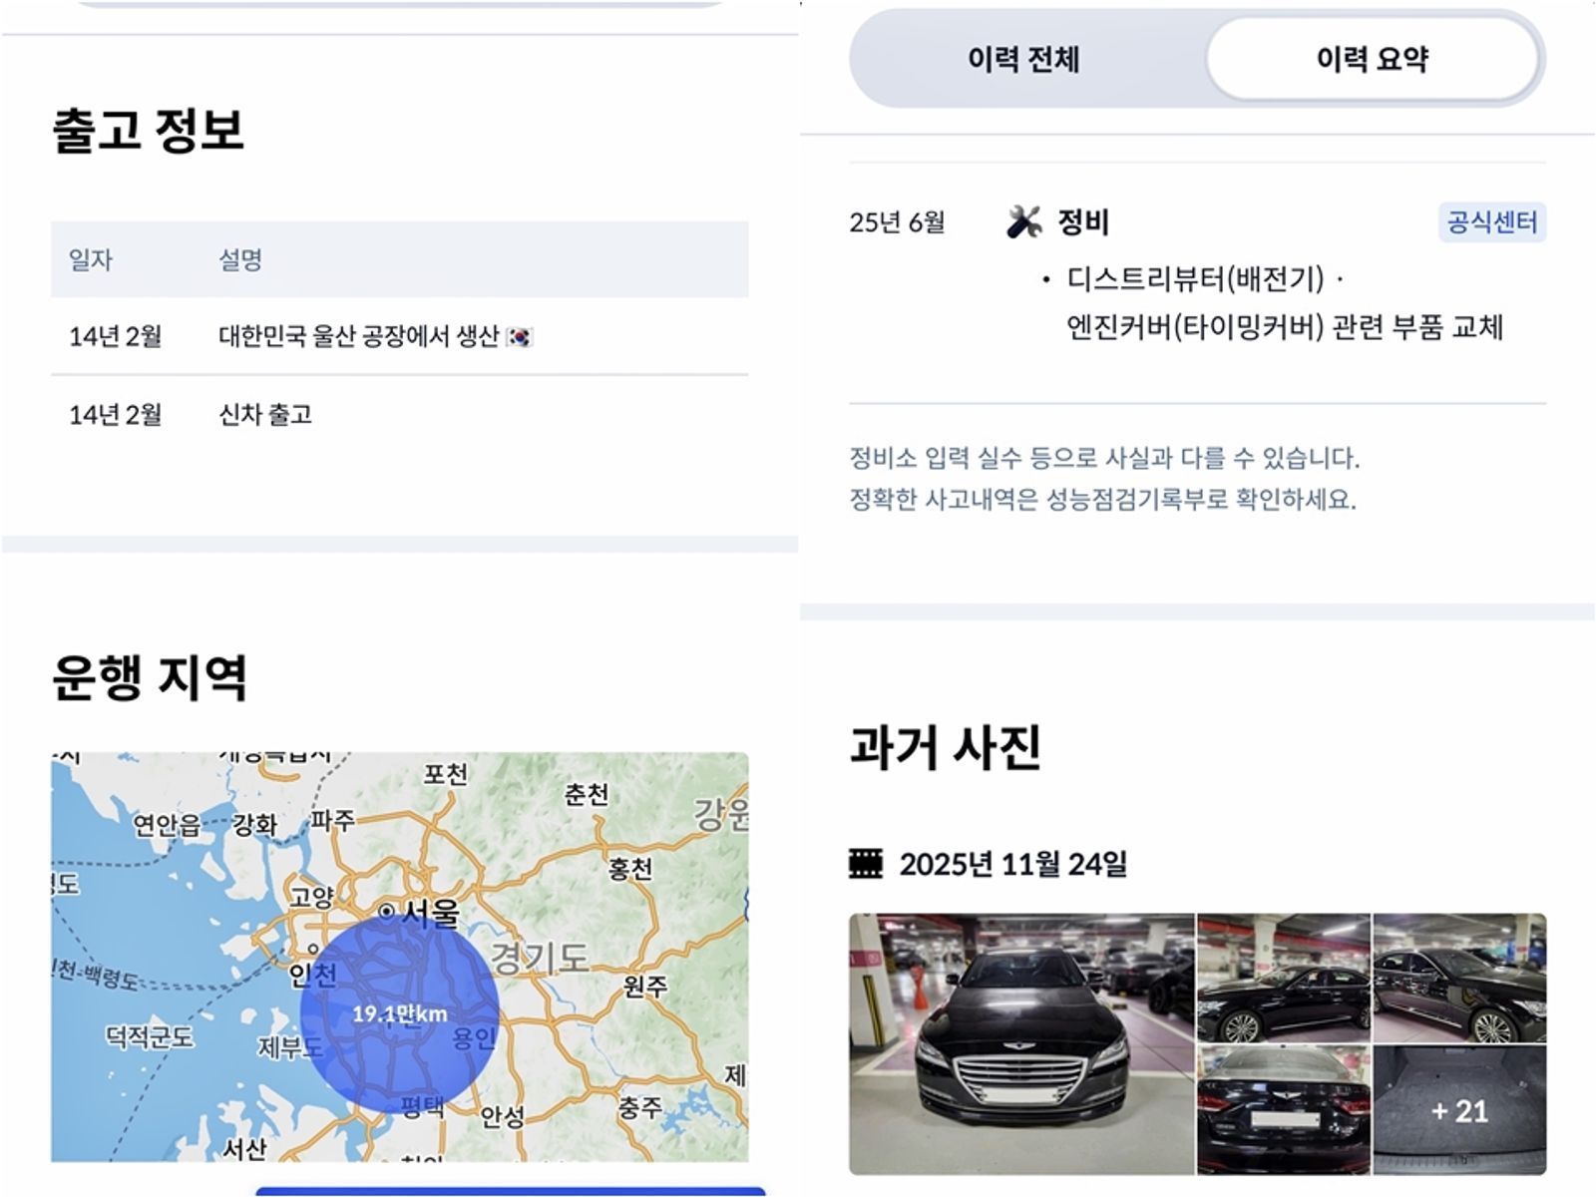Screen dimensions: 1596x1197
Task: Click the 설명 column header
Action: (x=240, y=260)
